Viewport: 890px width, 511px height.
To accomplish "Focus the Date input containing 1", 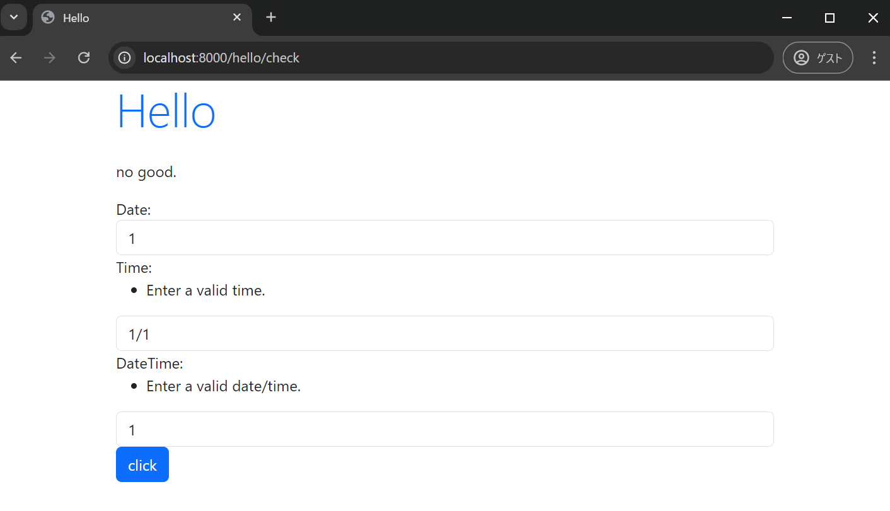I will pyautogui.click(x=444, y=238).
